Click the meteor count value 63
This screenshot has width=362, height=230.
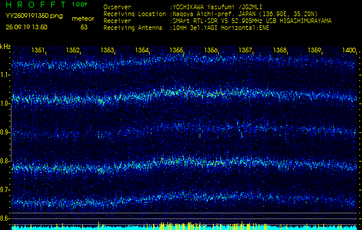[x=84, y=26]
